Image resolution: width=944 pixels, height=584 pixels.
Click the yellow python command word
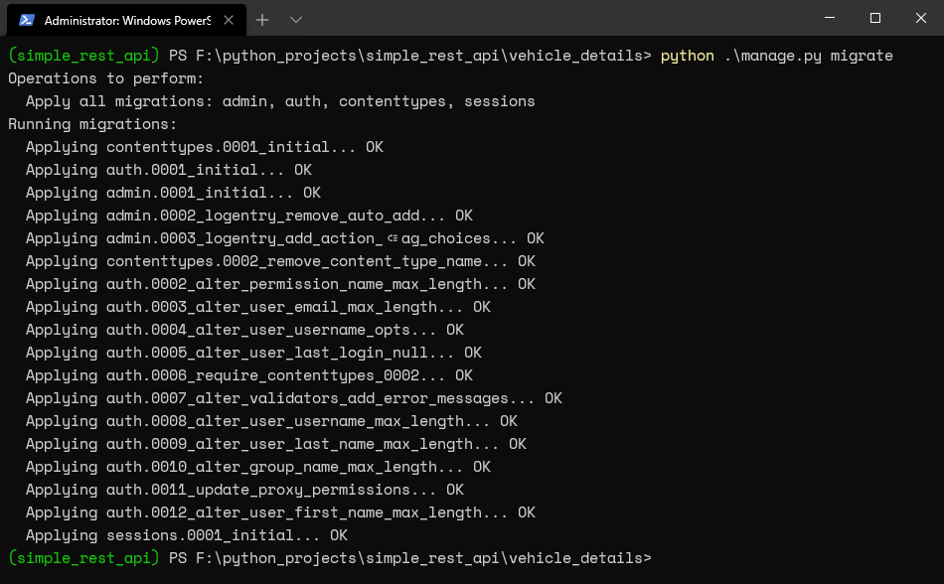pyautogui.click(x=687, y=56)
